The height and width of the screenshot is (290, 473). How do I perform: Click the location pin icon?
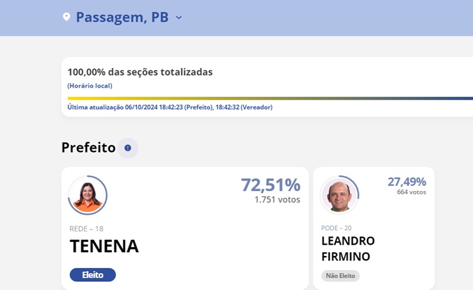[x=66, y=17]
